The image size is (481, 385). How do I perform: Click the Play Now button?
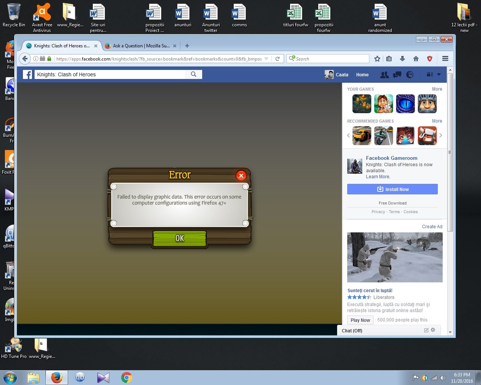[360, 320]
